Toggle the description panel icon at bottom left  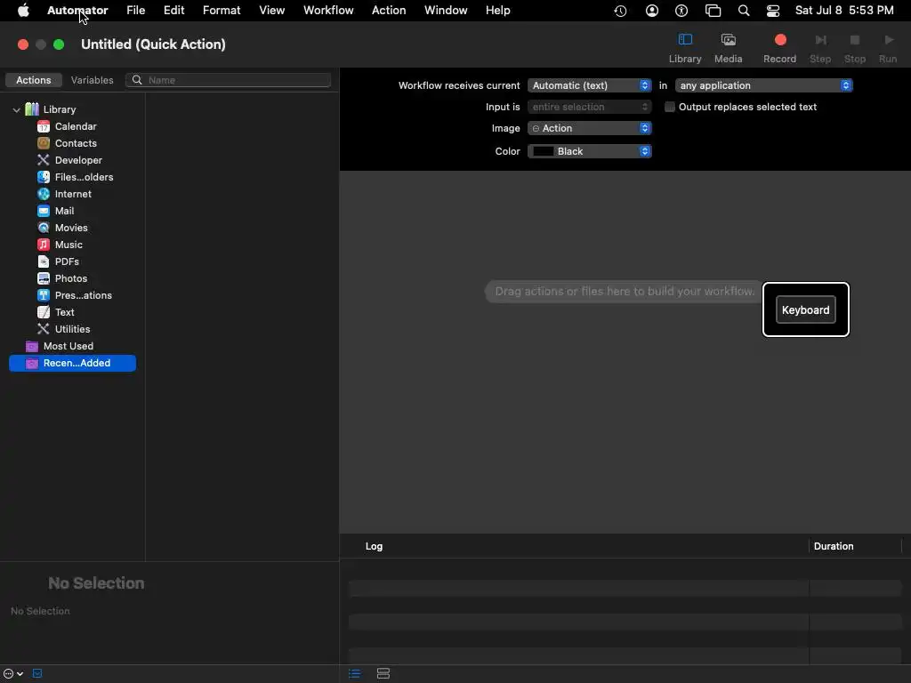(x=37, y=674)
